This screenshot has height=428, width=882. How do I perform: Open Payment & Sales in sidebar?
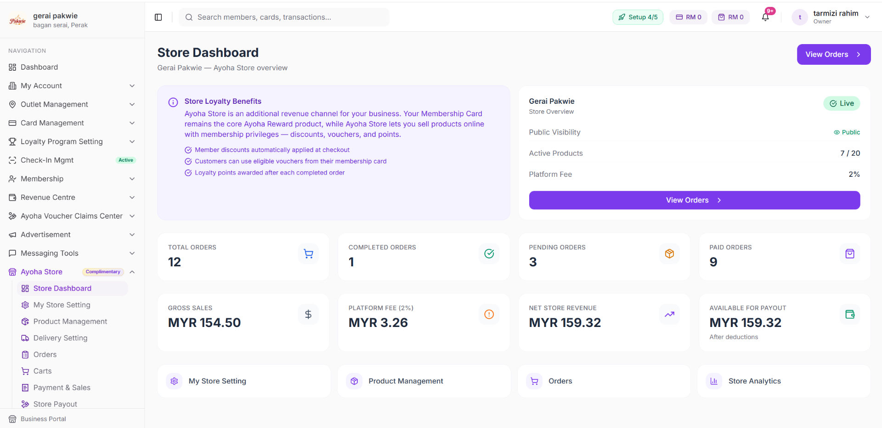coord(72,388)
